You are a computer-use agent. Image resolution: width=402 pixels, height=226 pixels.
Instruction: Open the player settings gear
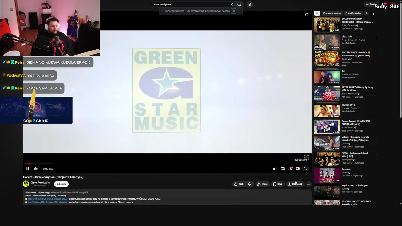pos(290,169)
